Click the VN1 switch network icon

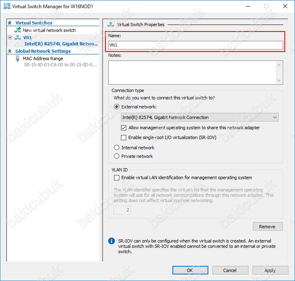click(18, 38)
